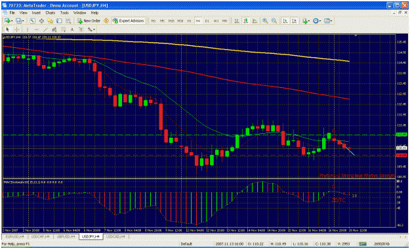
Task: Switch timeframe to H1
Action: pos(189,21)
